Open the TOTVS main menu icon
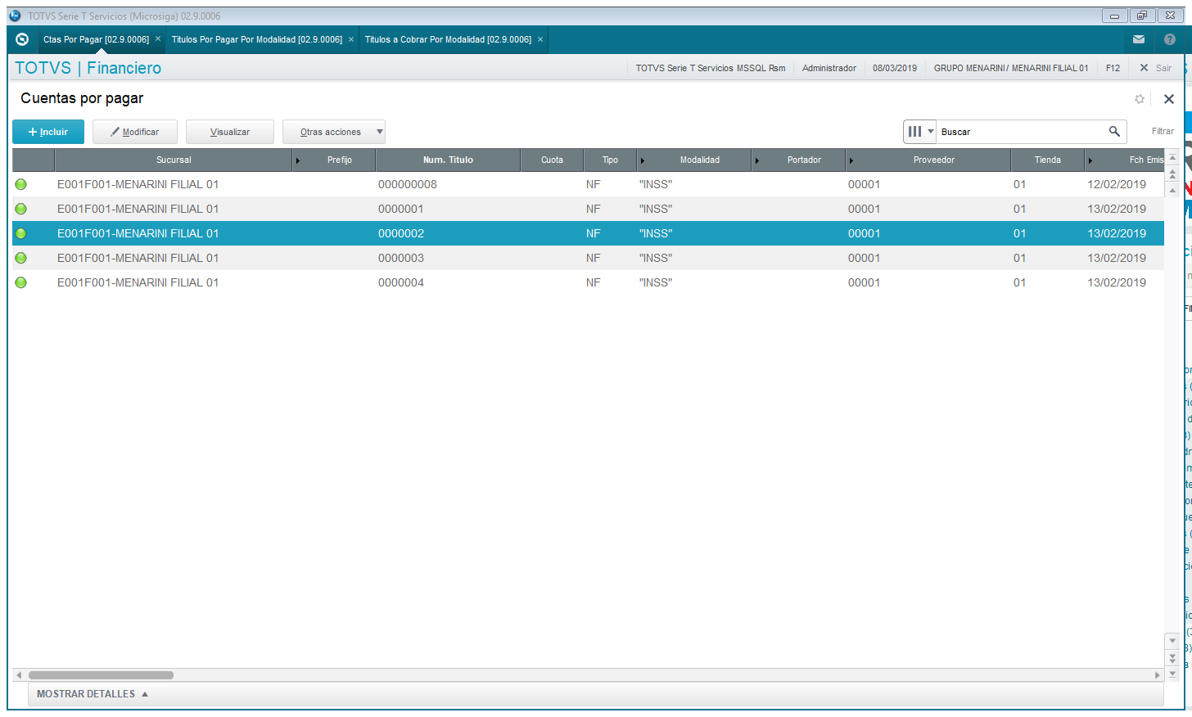The width and height of the screenshot is (1192, 717). click(x=22, y=39)
